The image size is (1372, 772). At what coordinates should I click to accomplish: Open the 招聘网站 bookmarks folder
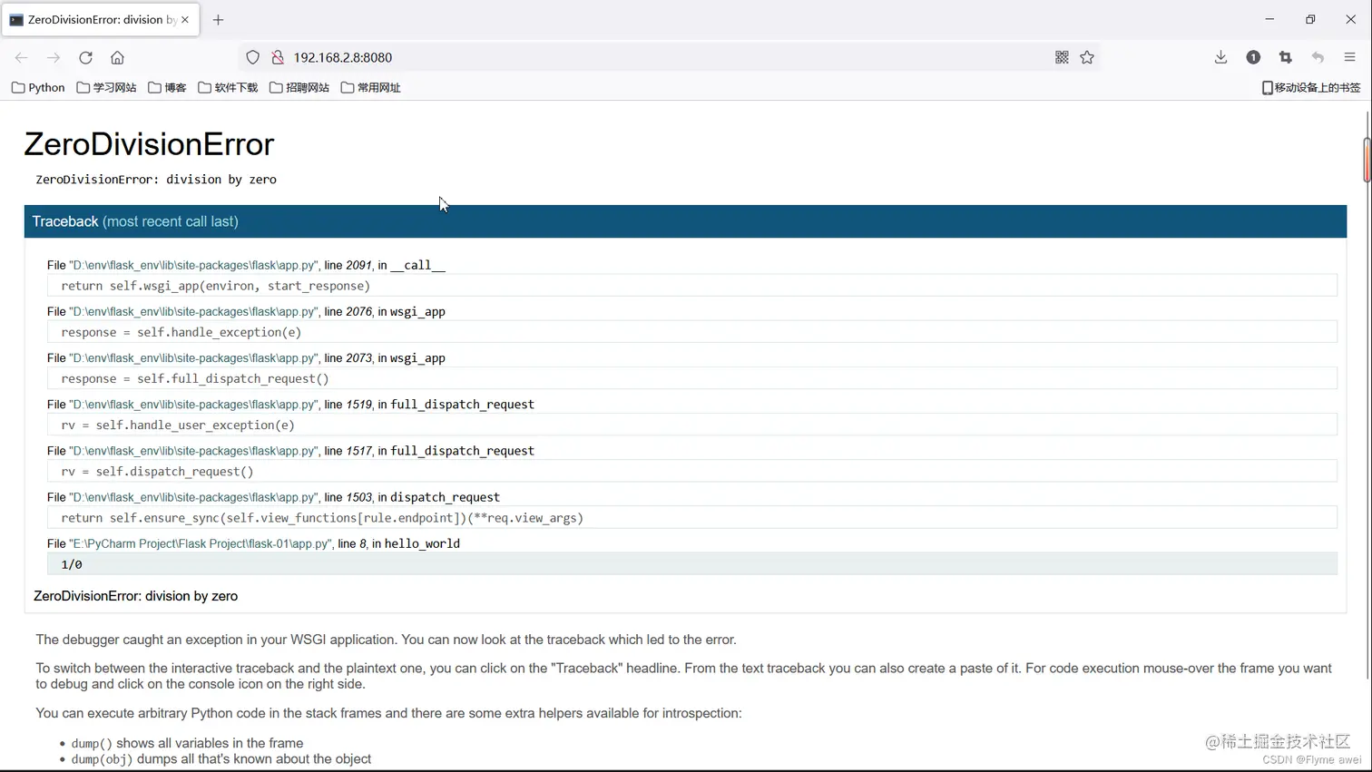point(299,87)
